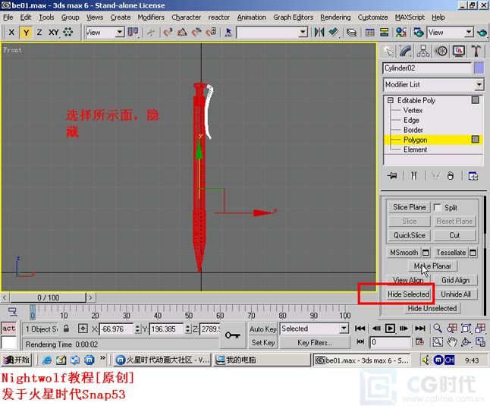Click the Play Animation button
This screenshot has width=490, height=409.
[390, 329]
